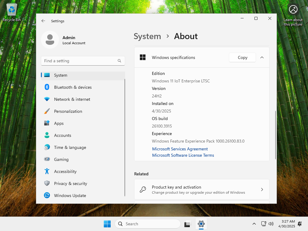Go to the Windows Update label
Viewport: 308px width, 231px height.
(x=70, y=196)
